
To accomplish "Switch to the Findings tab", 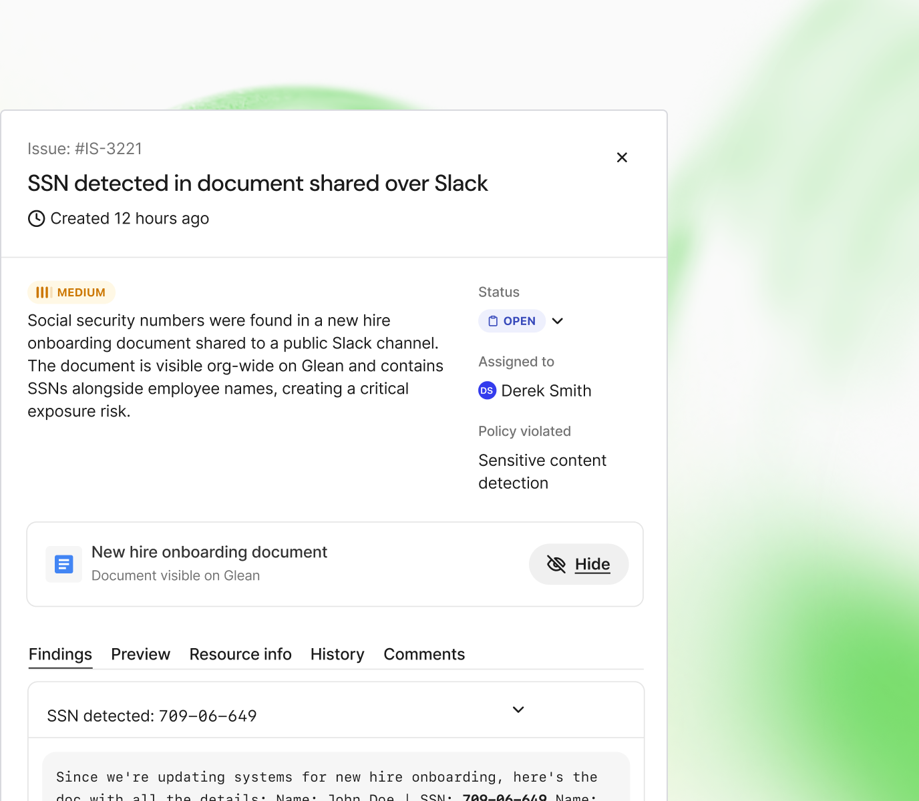I will pyautogui.click(x=60, y=654).
